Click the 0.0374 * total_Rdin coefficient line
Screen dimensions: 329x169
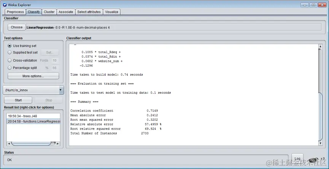pos(101,57)
